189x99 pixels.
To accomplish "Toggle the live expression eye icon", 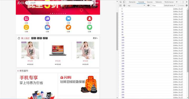I will (x=148, y=5).
